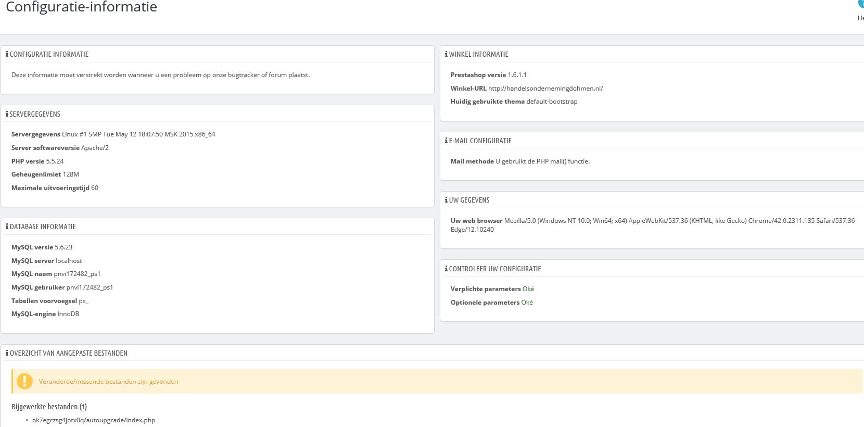This screenshot has height=427, width=864.
Task: Click the info icon next to Servergegevens
Action: pyautogui.click(x=7, y=114)
